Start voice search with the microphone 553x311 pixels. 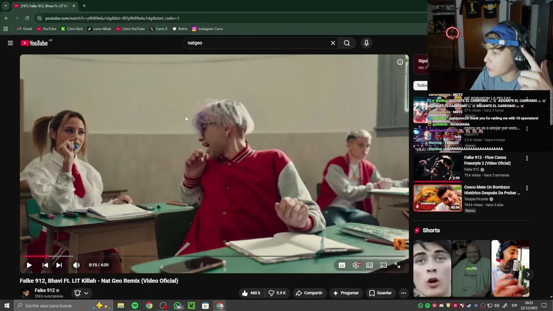[366, 43]
